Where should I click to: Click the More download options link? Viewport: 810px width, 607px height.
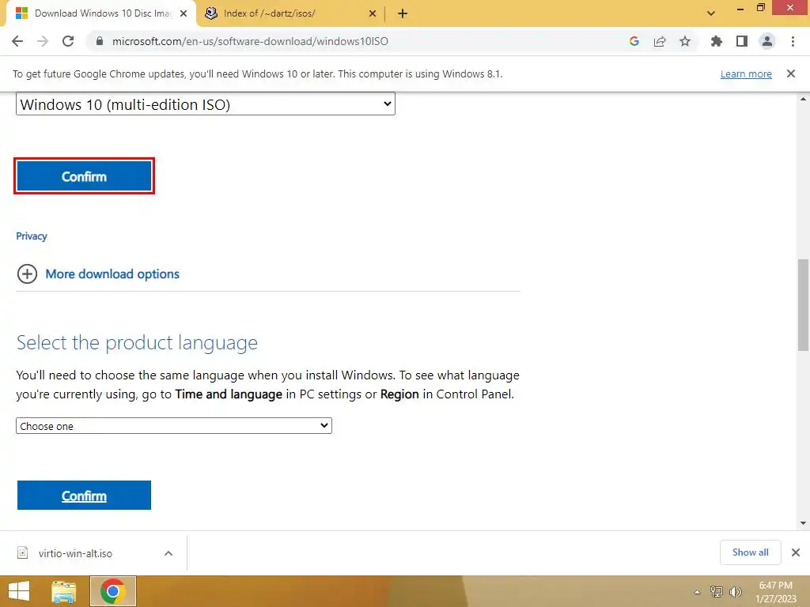[x=112, y=274]
